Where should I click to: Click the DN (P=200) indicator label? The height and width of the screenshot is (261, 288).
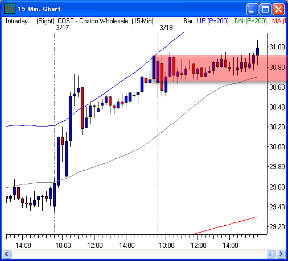250,21
